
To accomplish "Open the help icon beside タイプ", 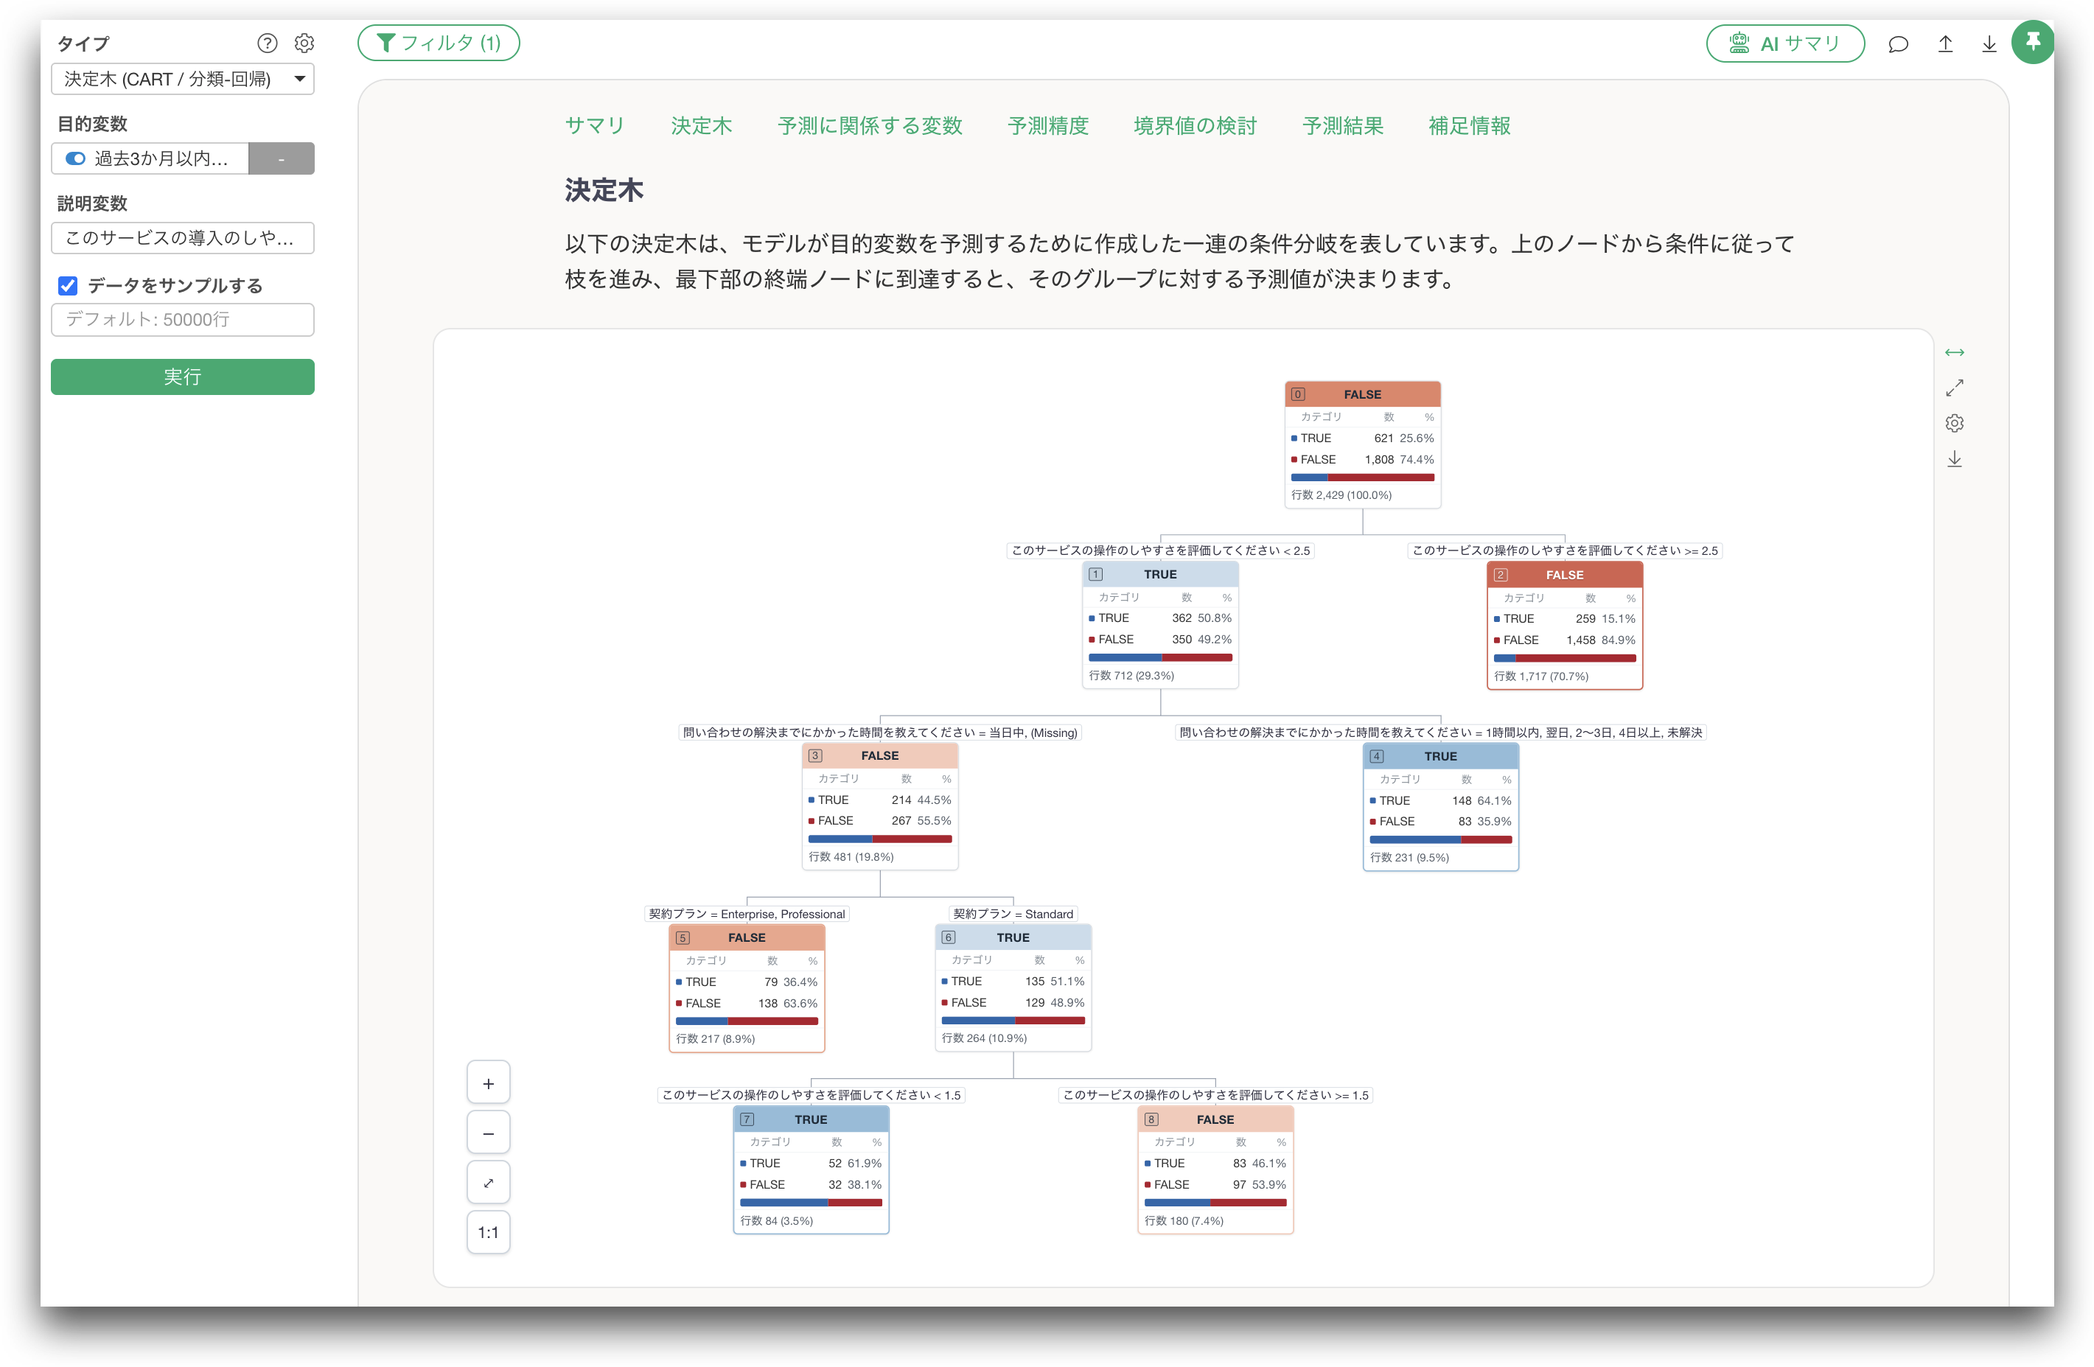I will click(267, 43).
